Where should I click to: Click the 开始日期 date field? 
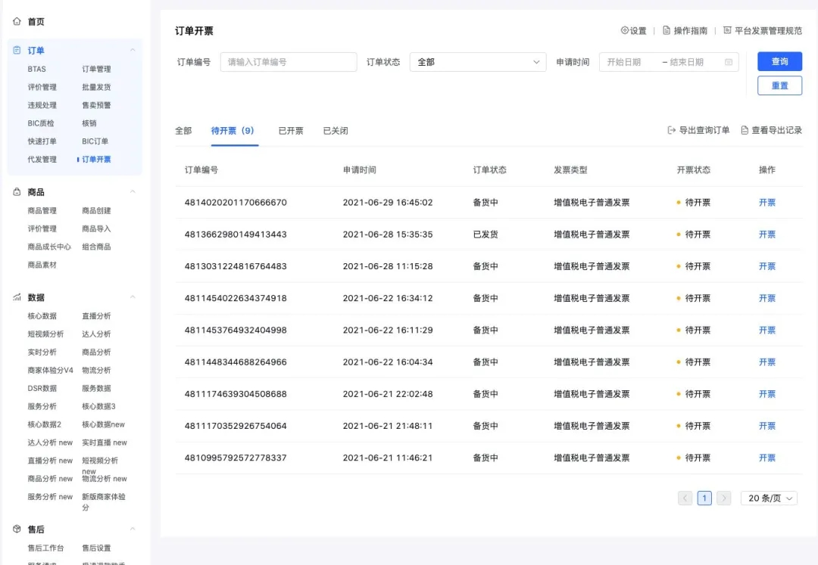(x=624, y=62)
